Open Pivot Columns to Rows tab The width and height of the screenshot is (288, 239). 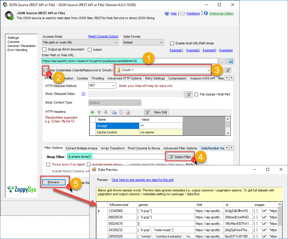click(144, 148)
